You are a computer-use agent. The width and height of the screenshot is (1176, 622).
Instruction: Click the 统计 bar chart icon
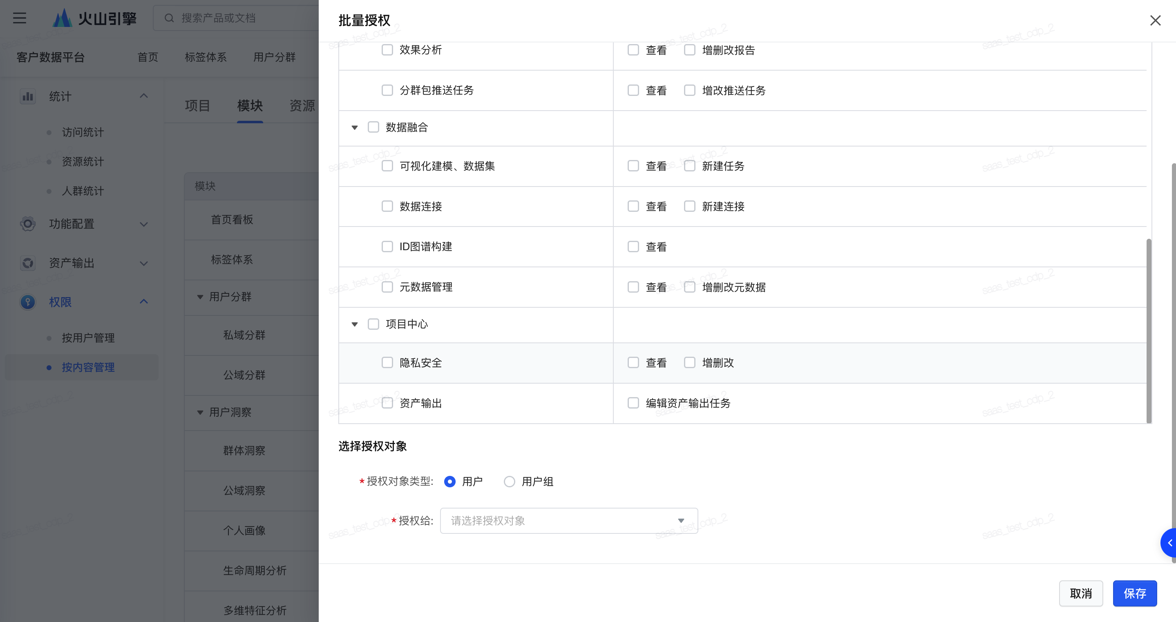point(28,96)
